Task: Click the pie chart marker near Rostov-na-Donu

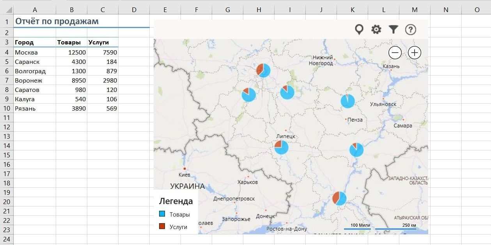Action: [x=339, y=198]
